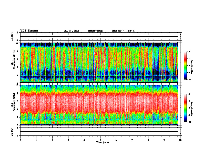
Task: Click the "VLF Spectra" plot title
Action: point(29,31)
